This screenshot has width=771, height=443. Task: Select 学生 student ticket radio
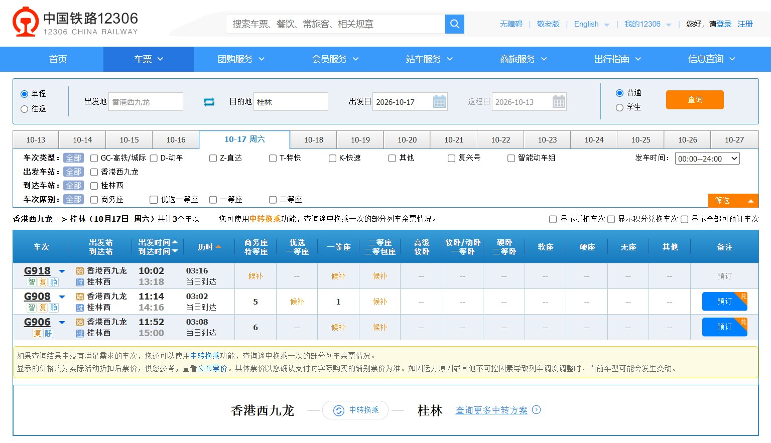[619, 107]
